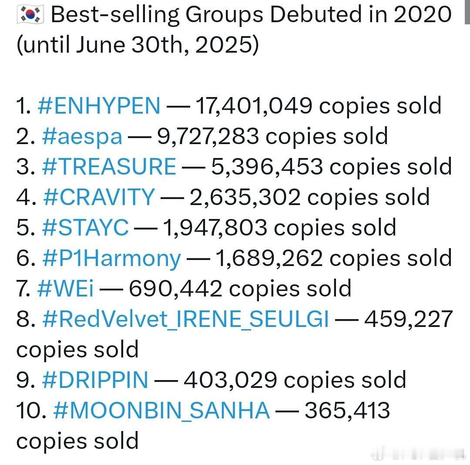Screen dimensions: 470x465
Task: Open the #MOONBIN_SANHA hashtag
Action: (x=161, y=411)
